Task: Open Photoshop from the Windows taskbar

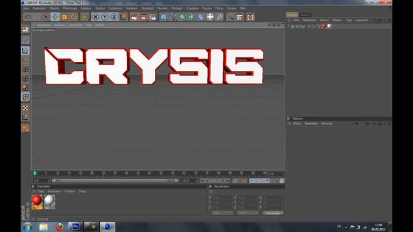Action: click(x=76, y=226)
